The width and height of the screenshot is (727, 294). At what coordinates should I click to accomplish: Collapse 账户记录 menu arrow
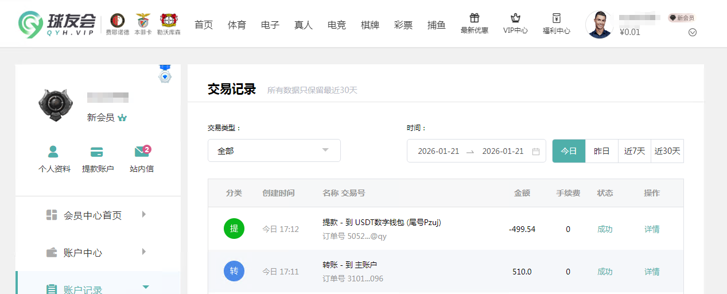click(x=146, y=287)
